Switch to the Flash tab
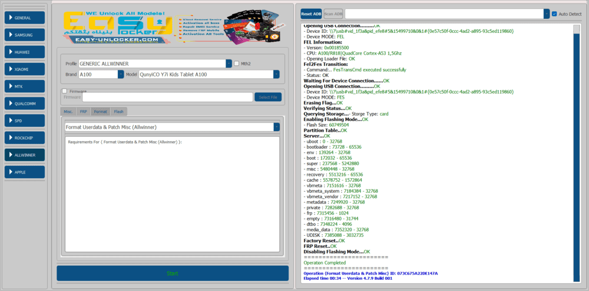 119,111
